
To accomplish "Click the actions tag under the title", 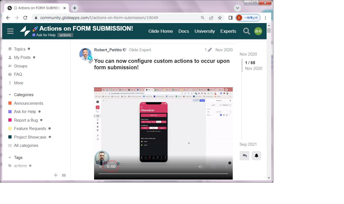I will pyautogui.click(x=65, y=35).
